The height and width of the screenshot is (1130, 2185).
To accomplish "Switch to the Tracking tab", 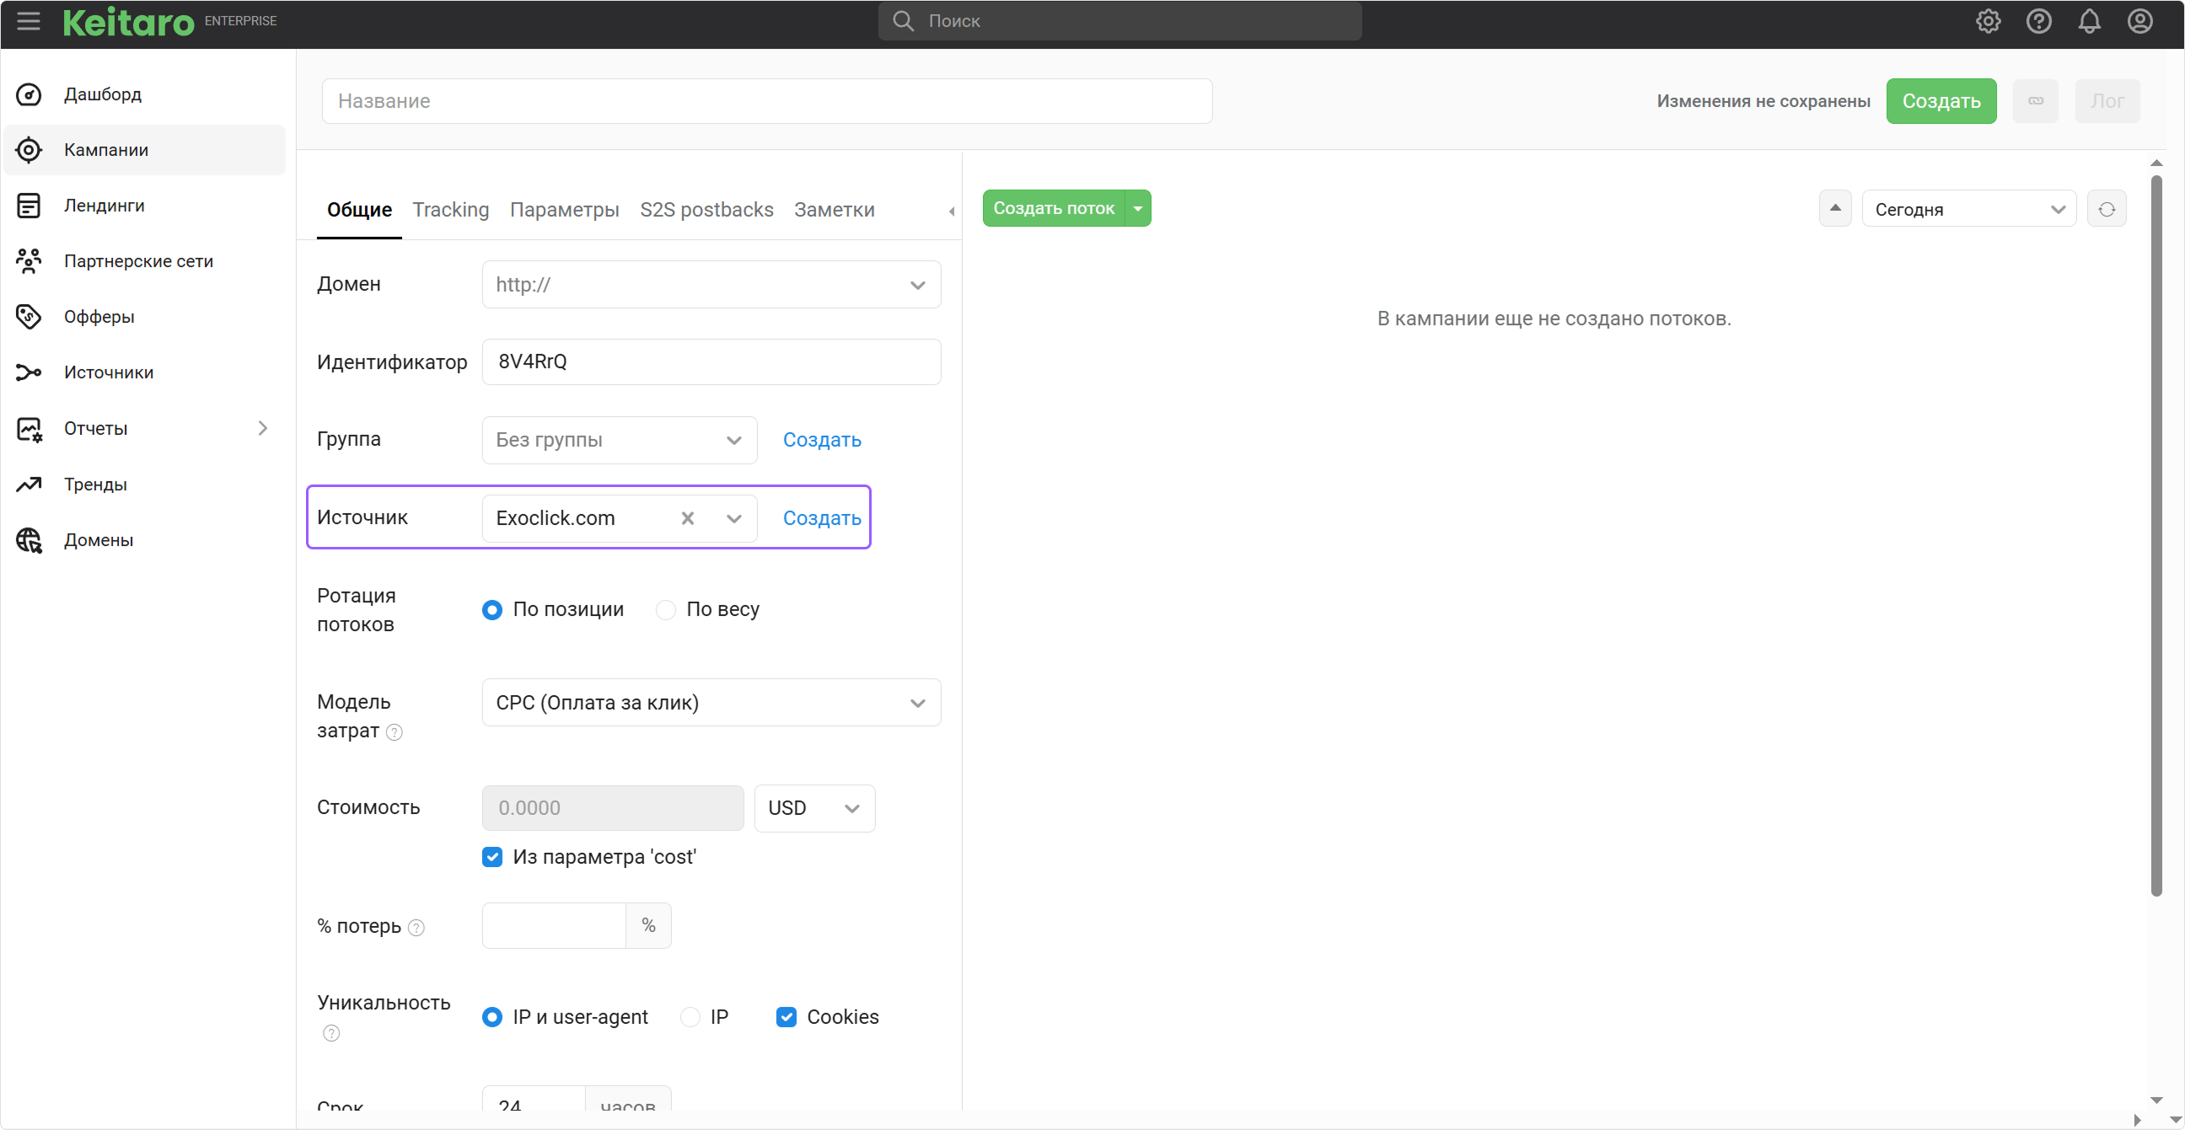I will tap(450, 209).
